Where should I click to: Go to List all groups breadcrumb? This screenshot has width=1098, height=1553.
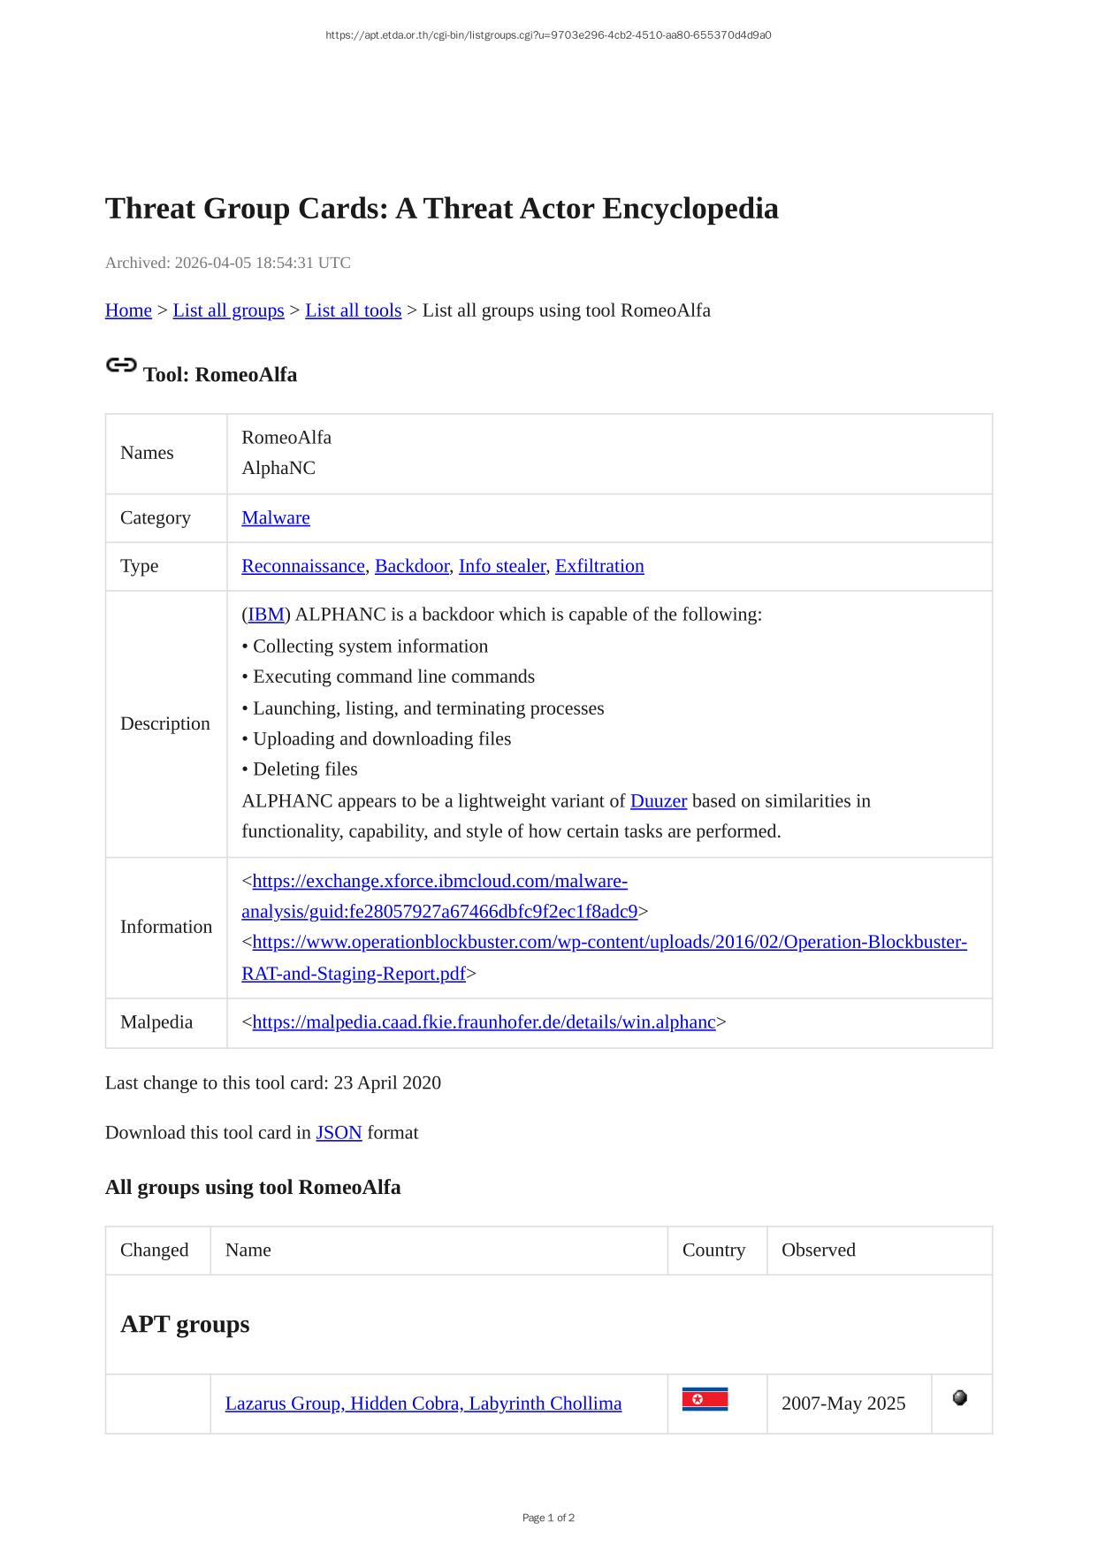pos(228,310)
